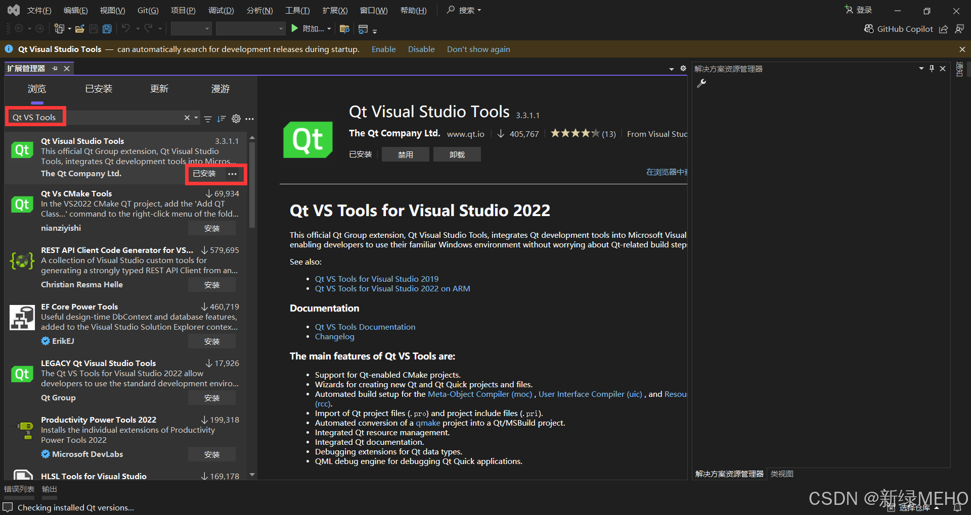
Task: Click the EF Core Power Tools icon
Action: tap(22, 318)
